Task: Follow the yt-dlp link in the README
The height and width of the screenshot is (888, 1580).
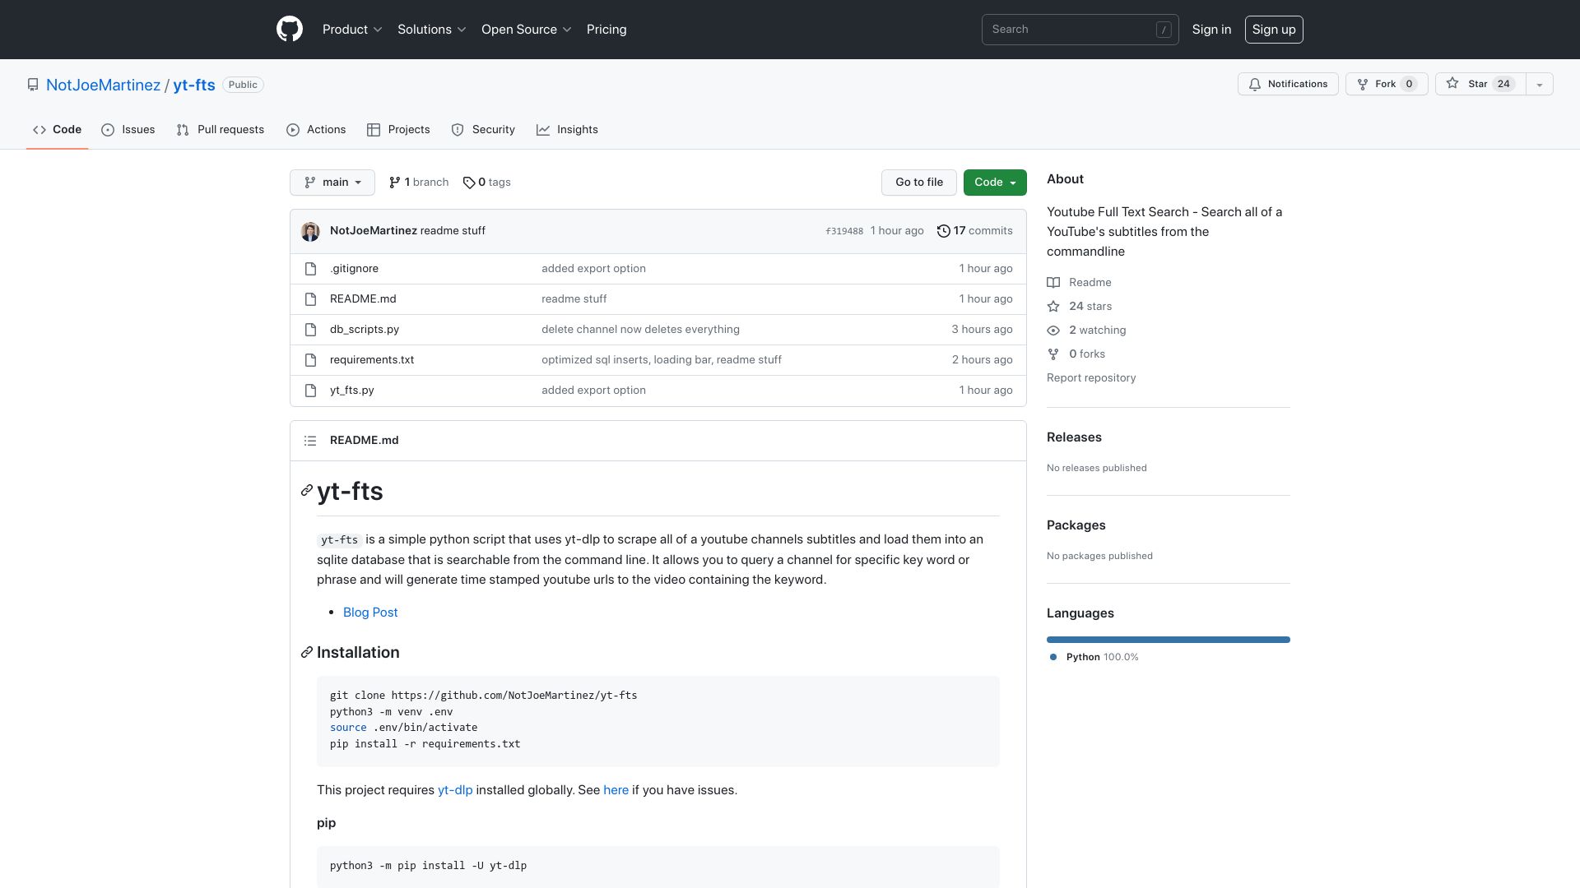Action: [455, 790]
